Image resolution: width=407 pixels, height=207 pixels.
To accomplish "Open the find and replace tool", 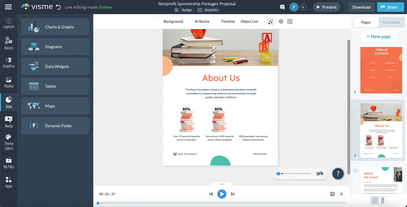I will [x=290, y=21].
